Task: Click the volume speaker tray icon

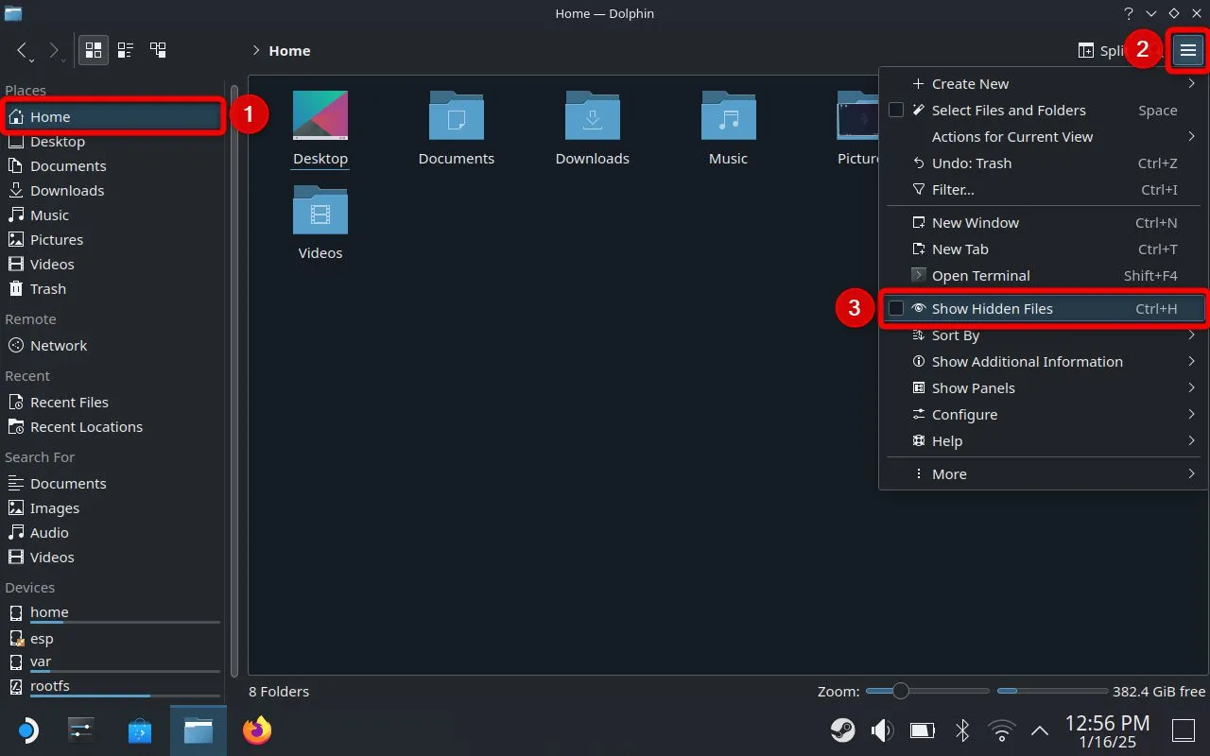Action: 882,730
